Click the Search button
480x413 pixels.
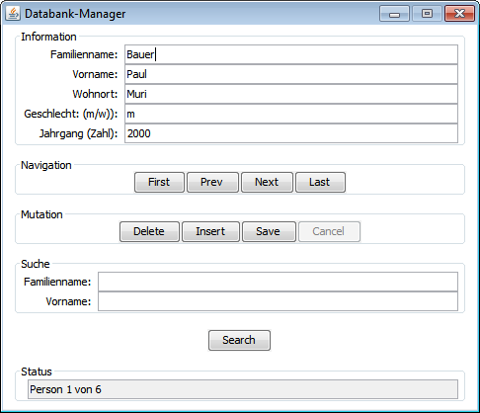(x=239, y=340)
